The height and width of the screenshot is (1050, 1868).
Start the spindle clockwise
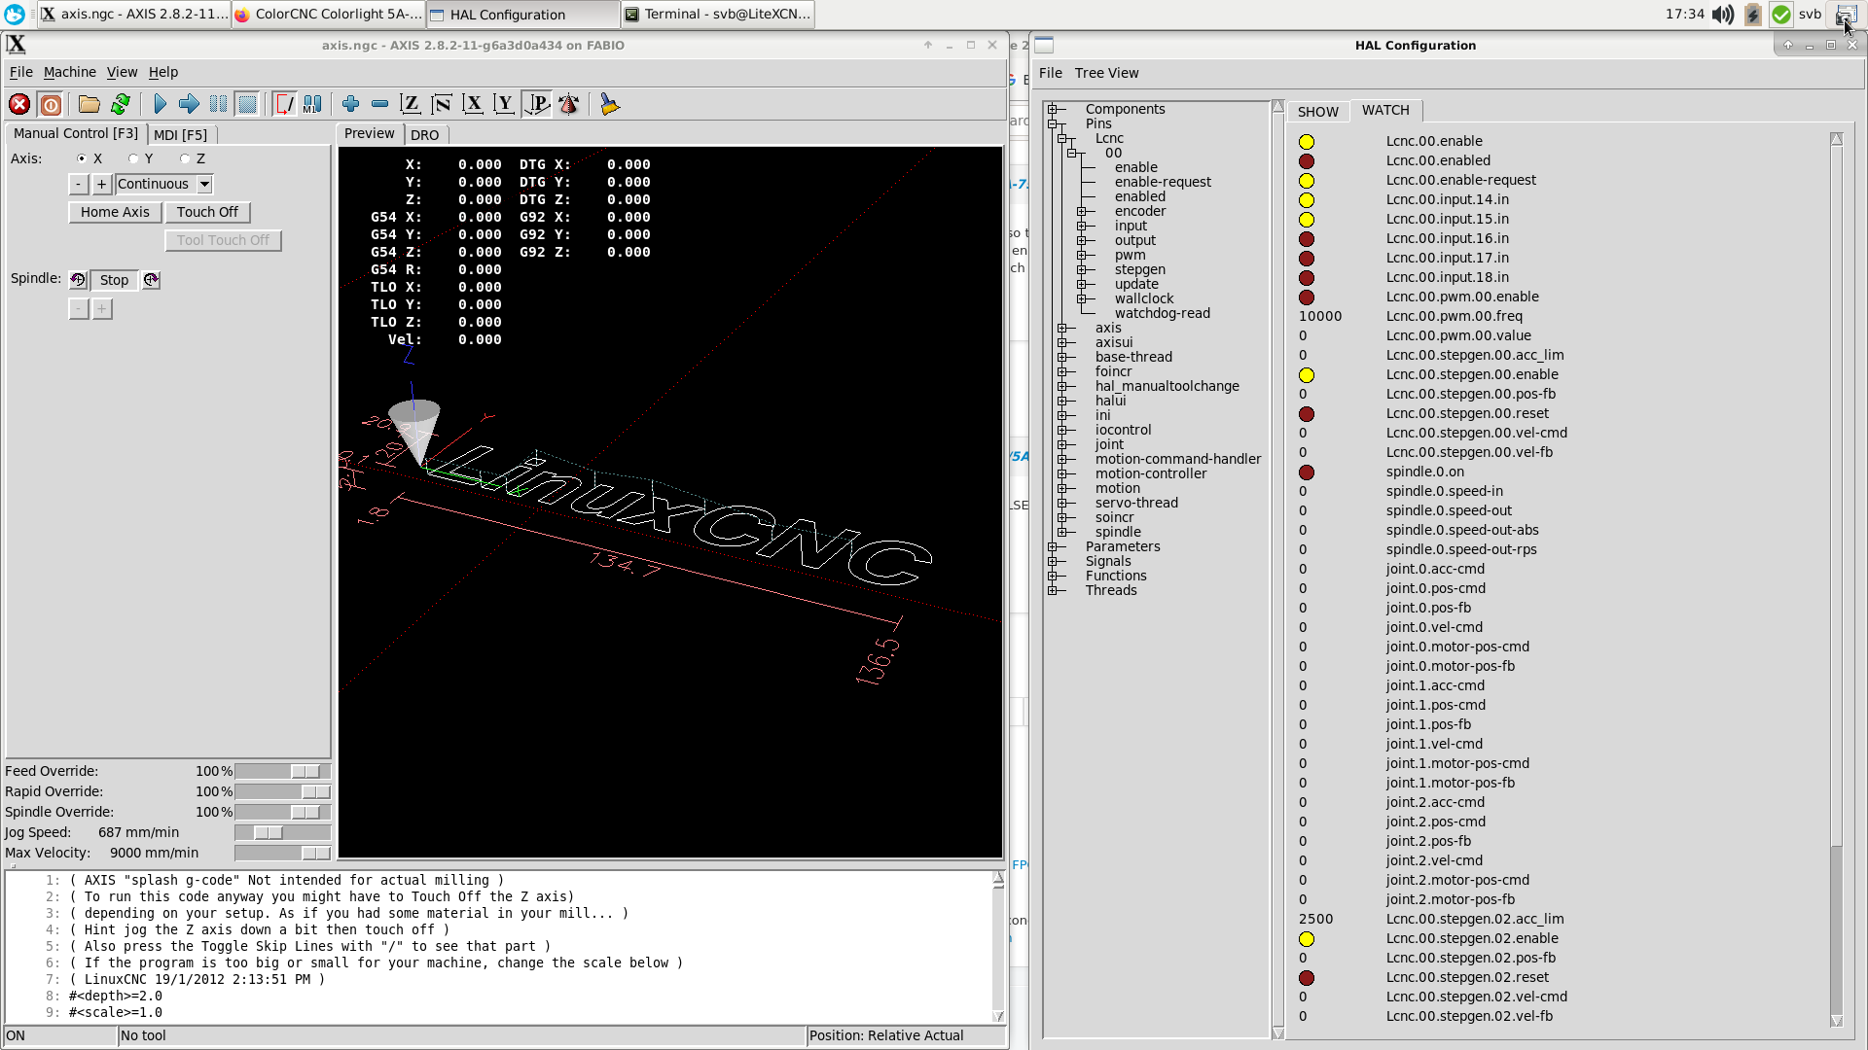(x=151, y=280)
